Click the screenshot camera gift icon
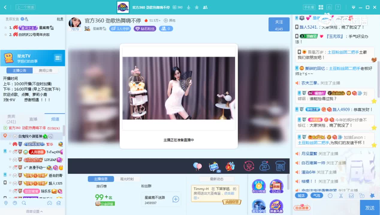The width and height of the screenshot is (380, 215). 214,167
